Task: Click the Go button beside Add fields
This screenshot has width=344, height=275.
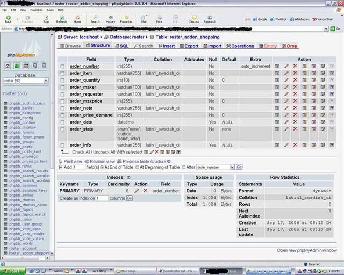Action: pyautogui.click(x=239, y=167)
